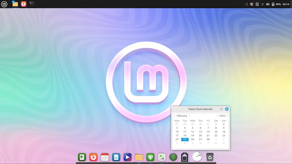Viewport: 292px width, 164px height.
Task: Open the blue document writer in the dock
Action: [116, 157]
